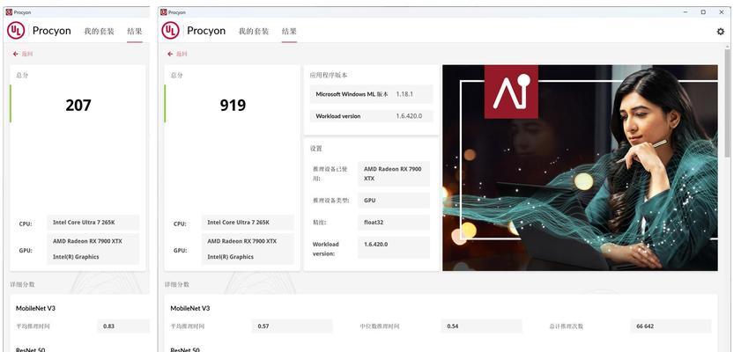Image resolution: width=741 pixels, height=352 pixels.
Task: Click the AI benchmark banner image
Action: tap(580, 167)
